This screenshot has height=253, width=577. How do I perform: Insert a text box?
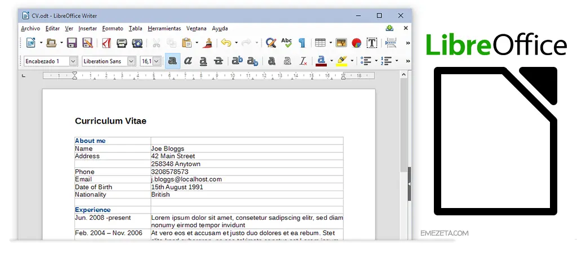tap(372, 43)
